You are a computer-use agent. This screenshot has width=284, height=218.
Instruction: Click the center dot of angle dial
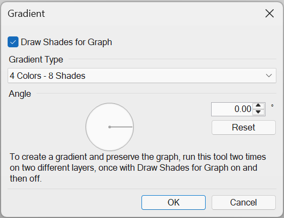point(109,127)
